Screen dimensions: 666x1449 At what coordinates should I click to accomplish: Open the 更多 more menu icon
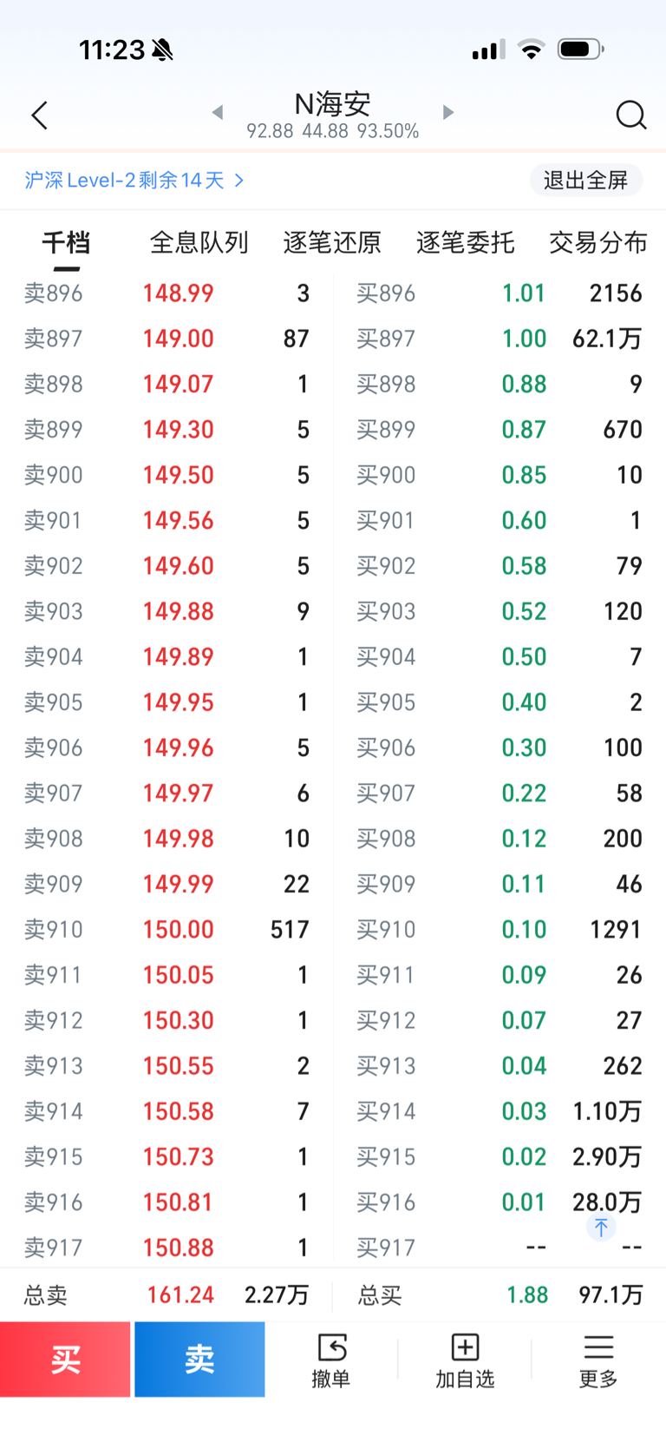pos(598,1360)
